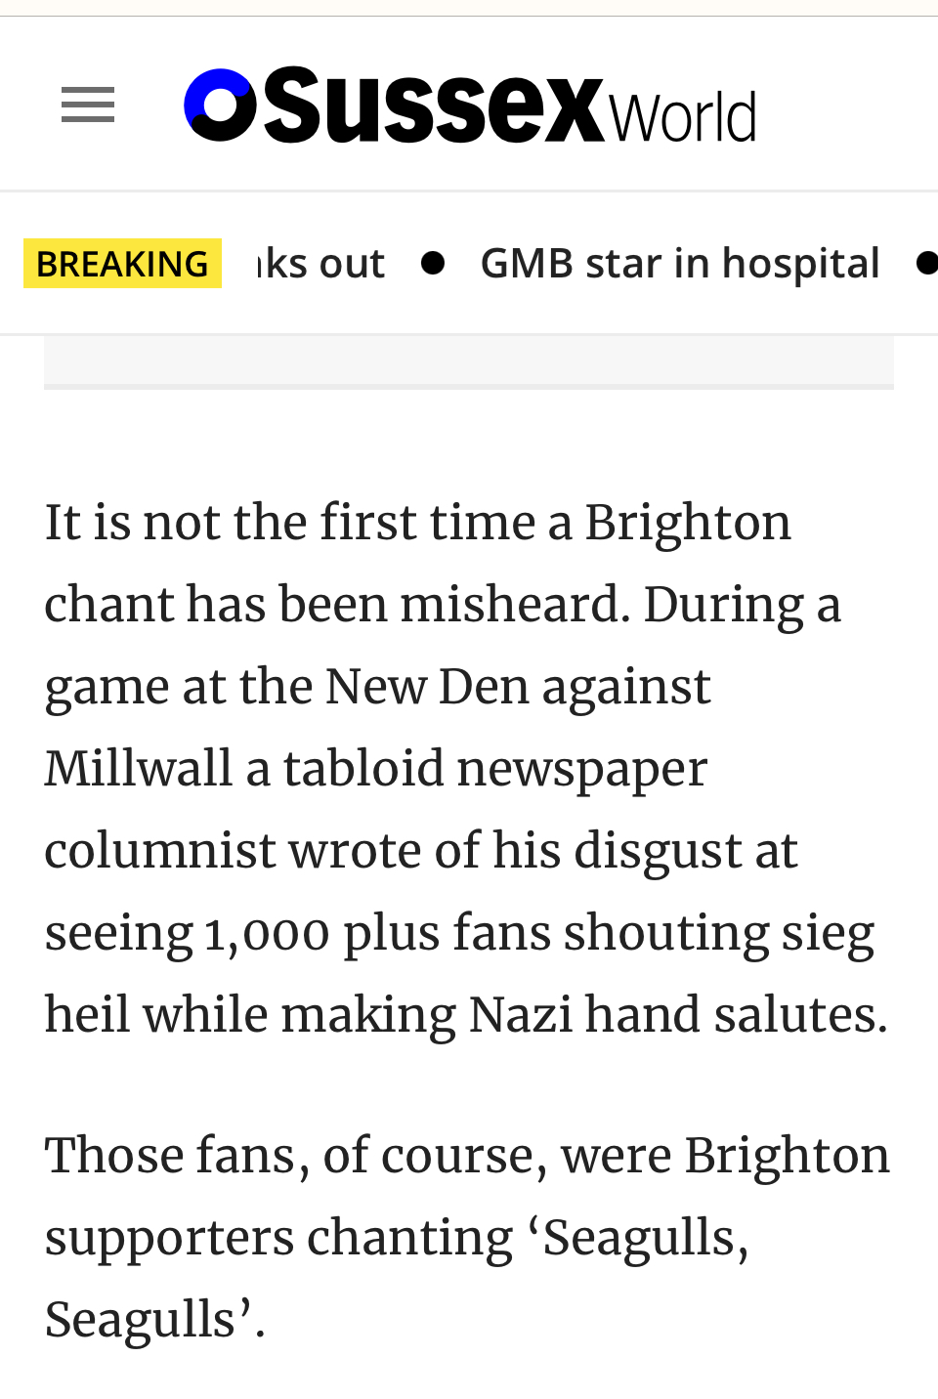This screenshot has height=1399, width=938.
Task: Click bullet separator after GMB headline
Action: (927, 263)
